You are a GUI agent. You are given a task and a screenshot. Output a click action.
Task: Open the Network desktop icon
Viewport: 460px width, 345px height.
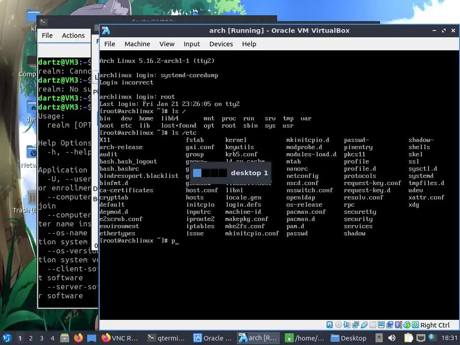(x=31, y=152)
